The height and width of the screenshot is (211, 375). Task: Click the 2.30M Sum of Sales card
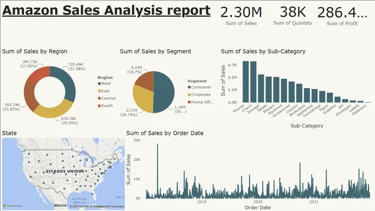pos(241,16)
